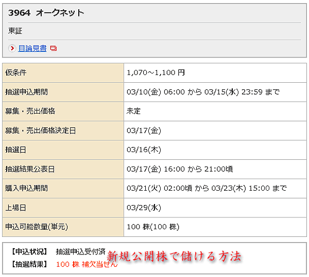This screenshot has width=309, height=277.
Task: Click the 【抽選結果】 label
Action: [x=29, y=264]
